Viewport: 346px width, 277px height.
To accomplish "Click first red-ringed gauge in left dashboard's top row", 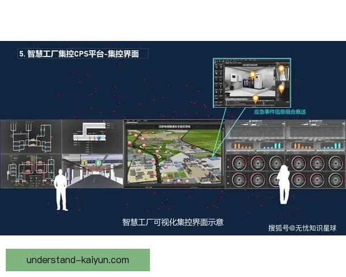I will click(239, 163).
